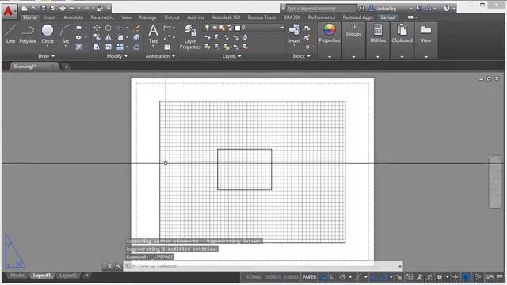Click the Plot printer icon in quick access toolbar
The image size is (507, 285).
63,9
